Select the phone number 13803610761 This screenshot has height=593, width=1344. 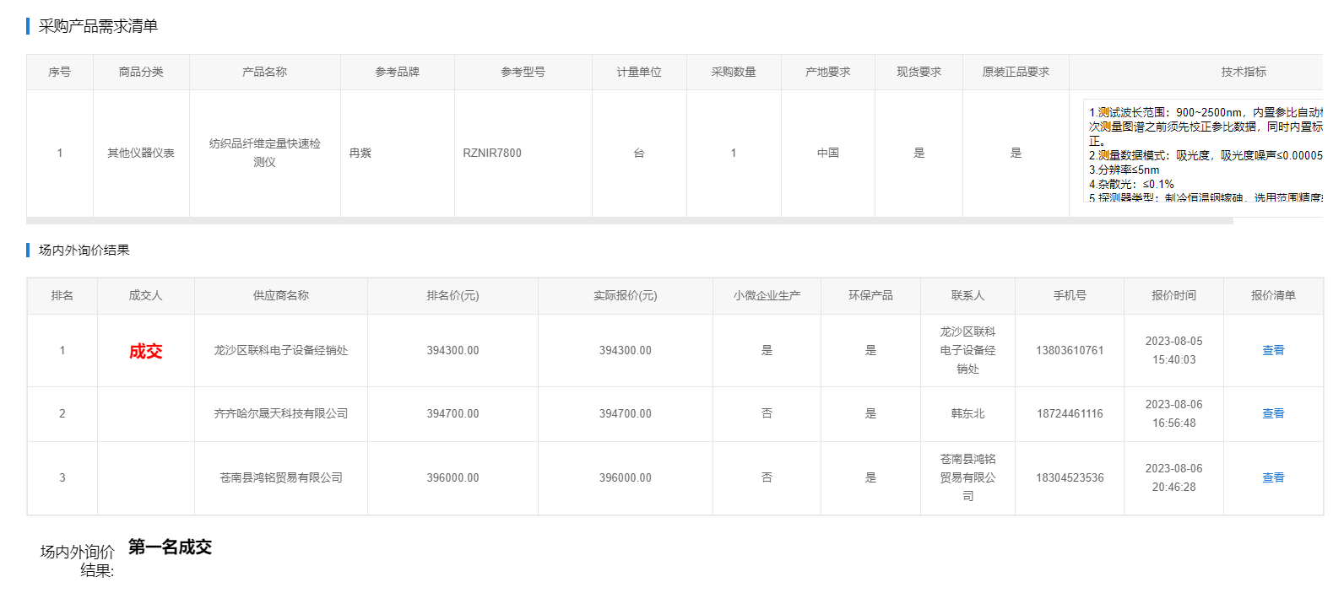tap(1069, 350)
